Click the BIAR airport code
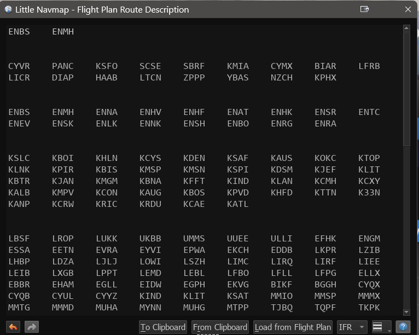The image size is (419, 335). pos(325,66)
